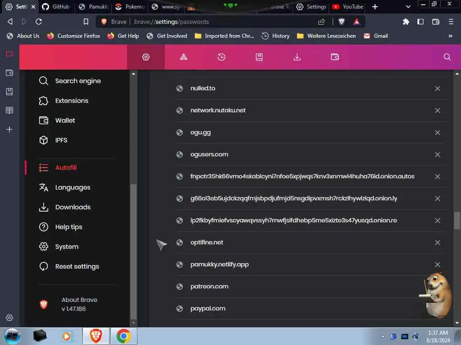
Task: Open the Extensions puzzle icon
Action: [x=406, y=22]
